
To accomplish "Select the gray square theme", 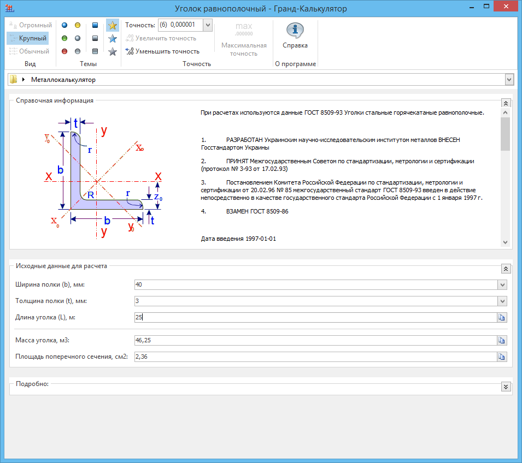I will point(95,51).
